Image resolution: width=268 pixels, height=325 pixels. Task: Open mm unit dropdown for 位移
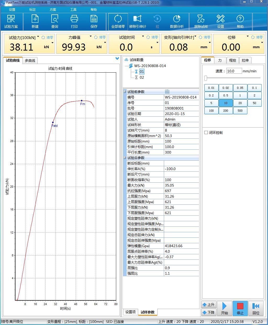pos(262,43)
